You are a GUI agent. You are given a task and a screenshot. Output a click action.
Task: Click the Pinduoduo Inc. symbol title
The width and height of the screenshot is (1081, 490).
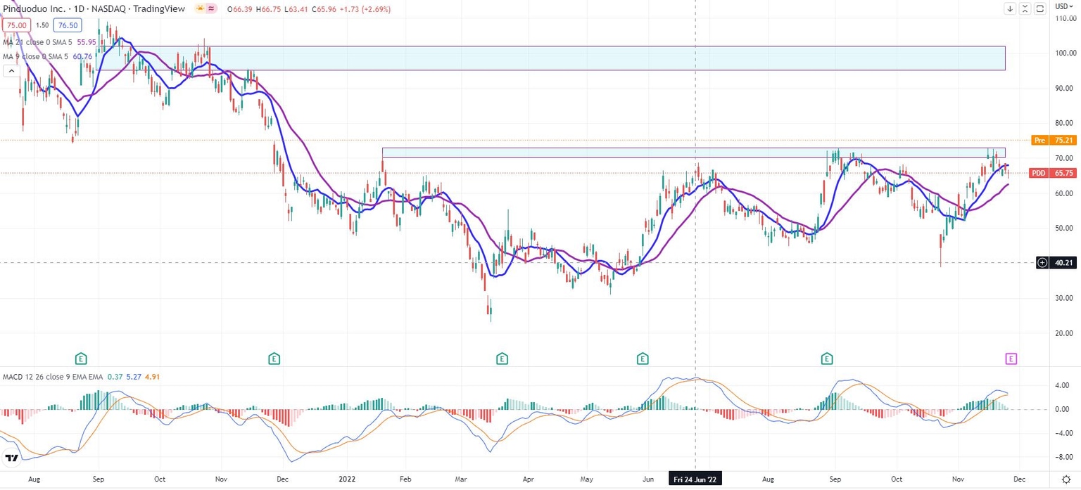(33, 9)
